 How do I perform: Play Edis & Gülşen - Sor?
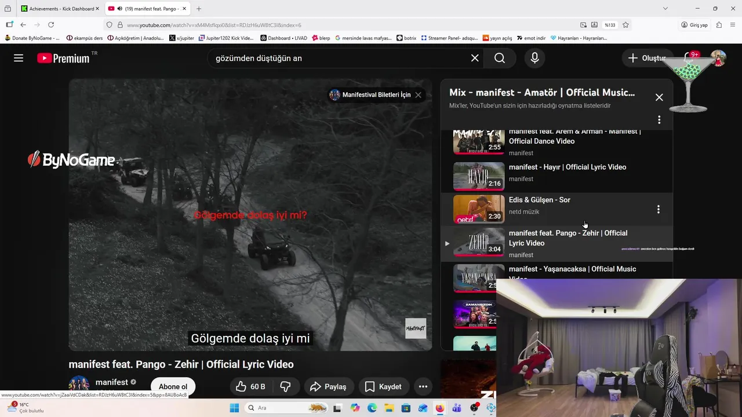coord(540,200)
